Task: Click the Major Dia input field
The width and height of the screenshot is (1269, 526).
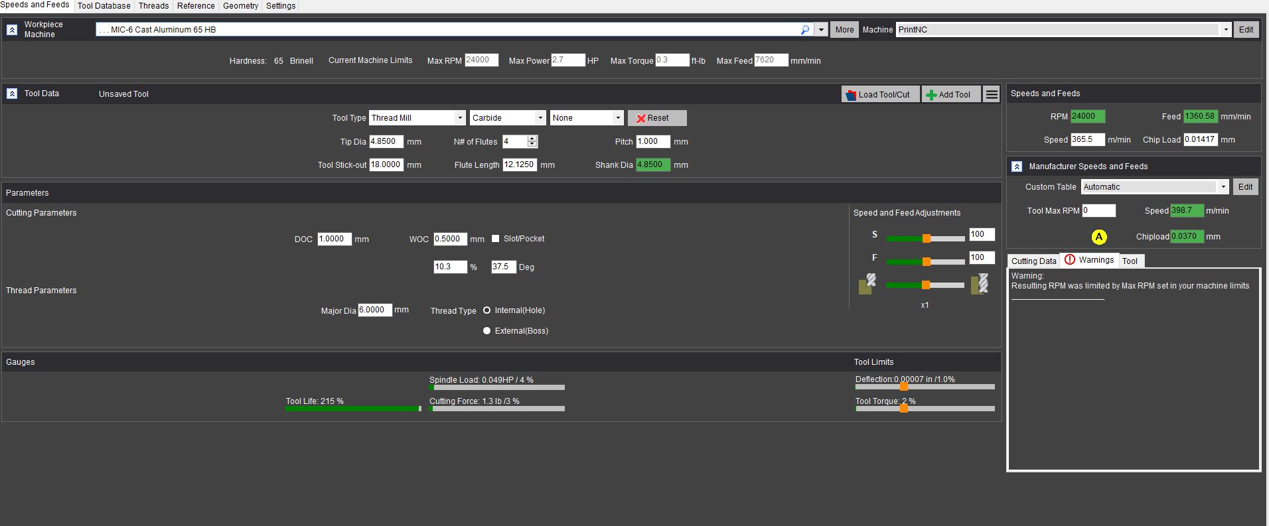Action: 374,310
